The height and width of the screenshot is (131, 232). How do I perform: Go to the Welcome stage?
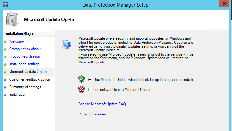click(x=16, y=41)
